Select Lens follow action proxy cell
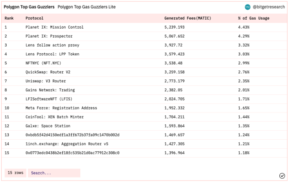The image size is (289, 182). click(x=52, y=45)
